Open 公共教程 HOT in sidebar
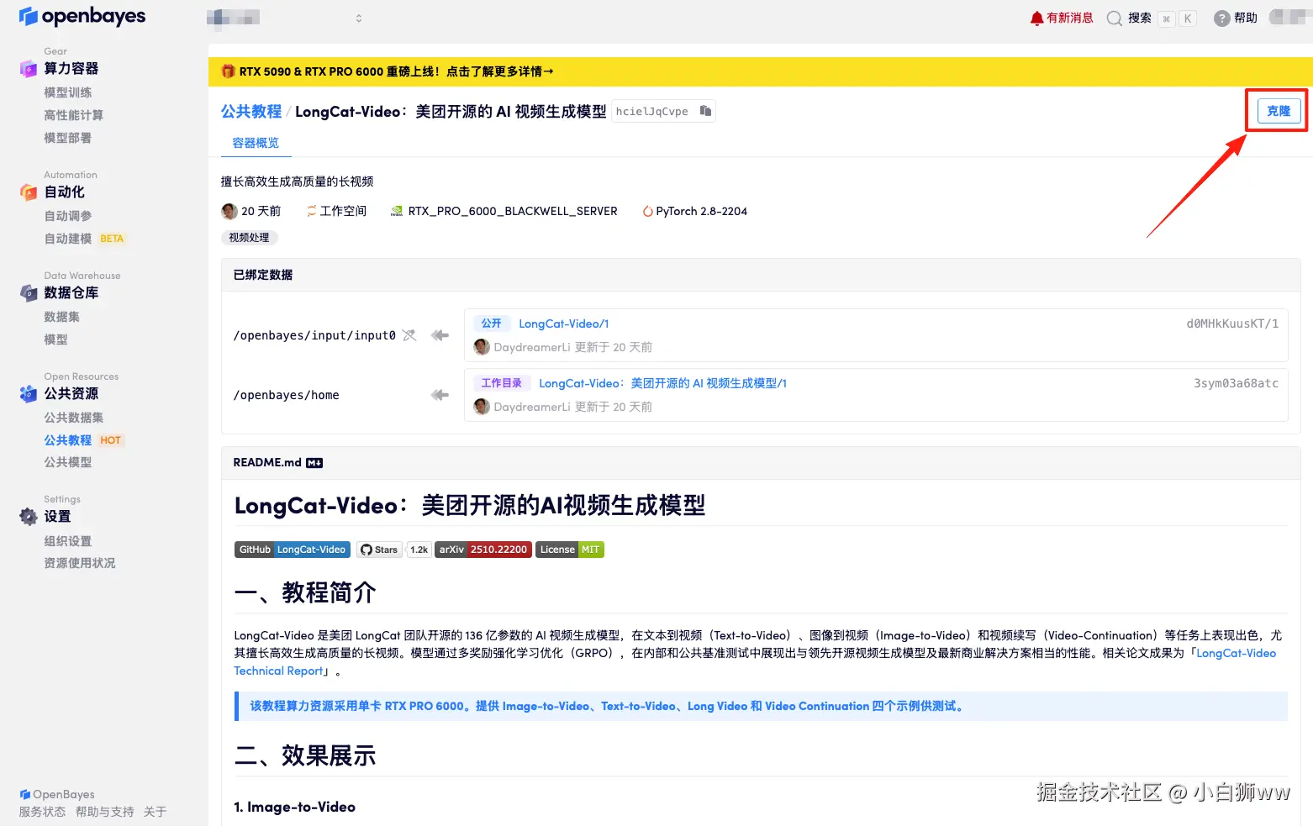1313x826 pixels. (x=84, y=440)
